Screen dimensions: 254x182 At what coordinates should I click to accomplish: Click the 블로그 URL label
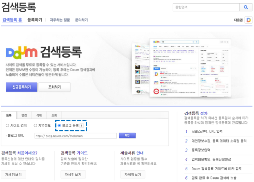point(16,135)
